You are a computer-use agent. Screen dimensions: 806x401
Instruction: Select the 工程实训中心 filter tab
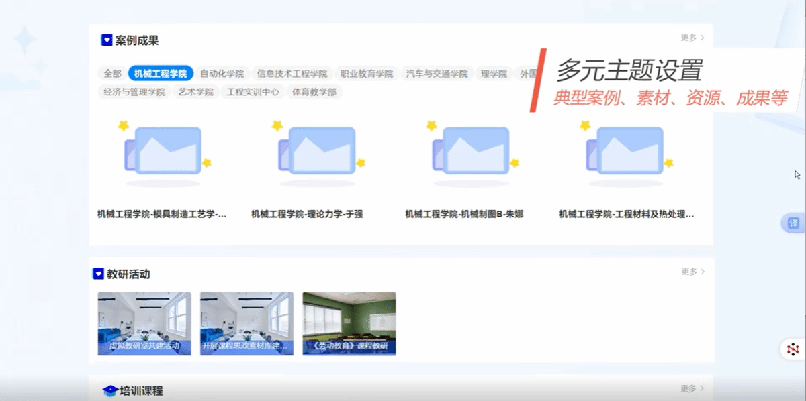point(253,92)
